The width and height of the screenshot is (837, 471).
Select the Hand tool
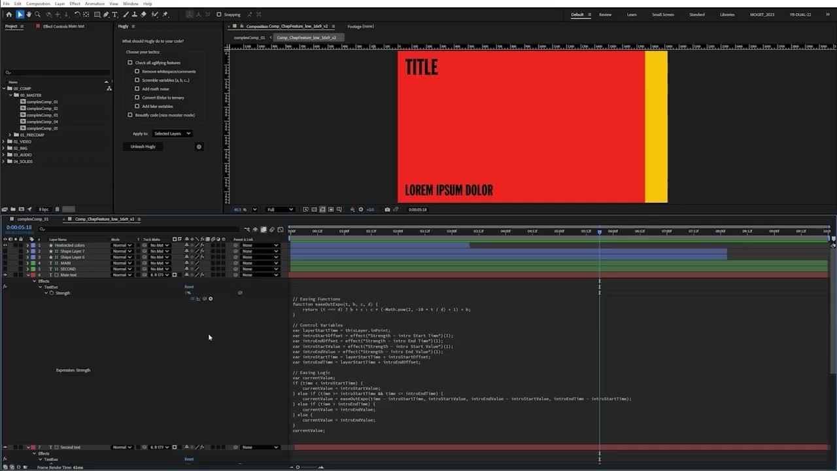point(29,14)
